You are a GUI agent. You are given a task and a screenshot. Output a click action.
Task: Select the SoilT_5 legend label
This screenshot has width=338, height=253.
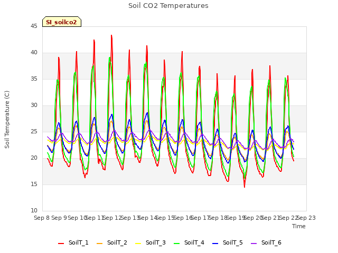tap(233, 242)
